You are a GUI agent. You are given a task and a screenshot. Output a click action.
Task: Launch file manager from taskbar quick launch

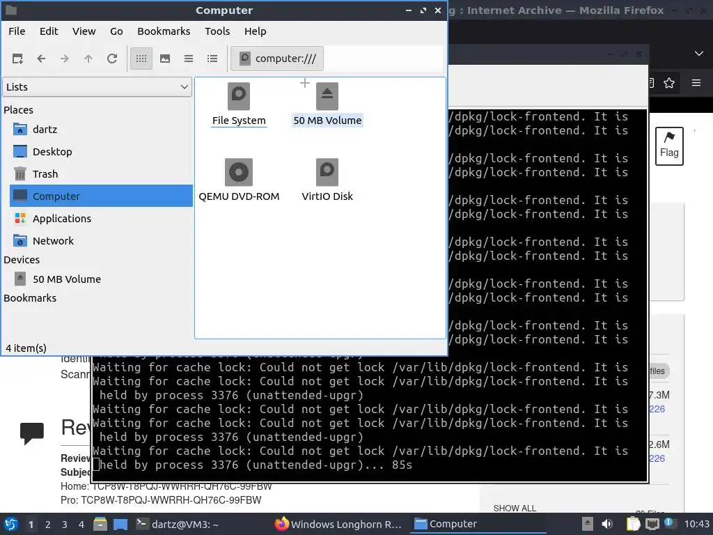click(100, 525)
